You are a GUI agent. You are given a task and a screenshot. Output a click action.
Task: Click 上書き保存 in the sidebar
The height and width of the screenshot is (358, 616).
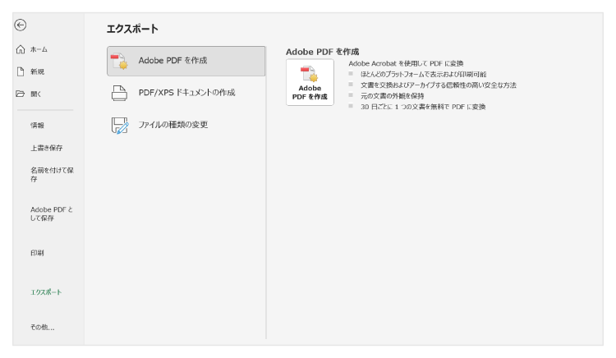click(x=46, y=148)
